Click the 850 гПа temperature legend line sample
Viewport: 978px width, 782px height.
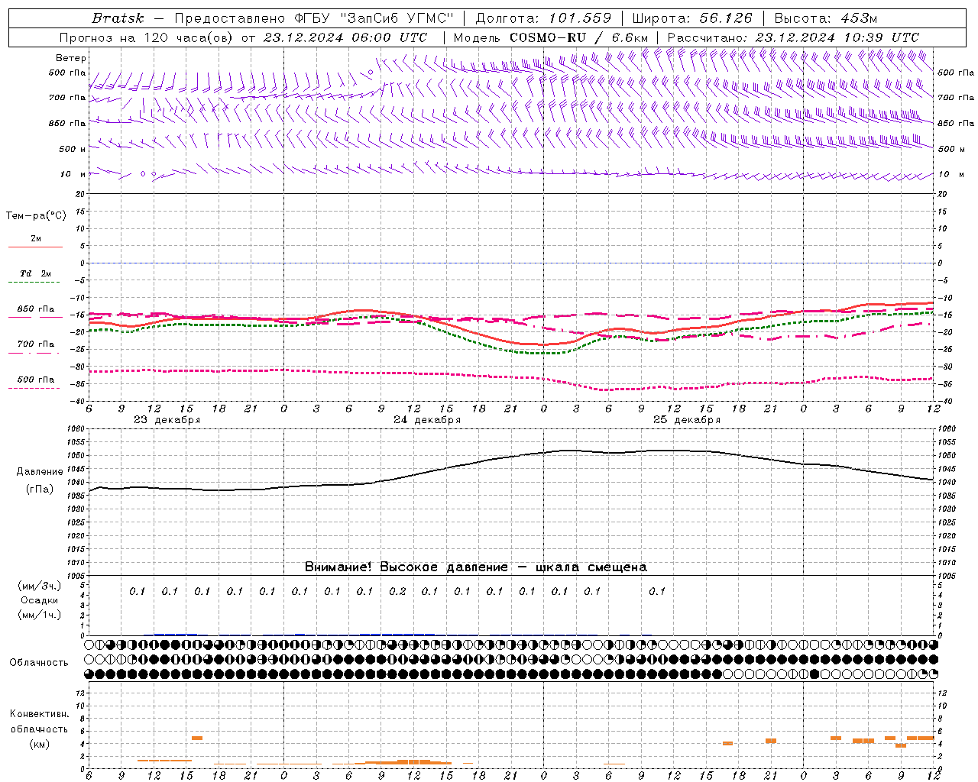tap(35, 317)
